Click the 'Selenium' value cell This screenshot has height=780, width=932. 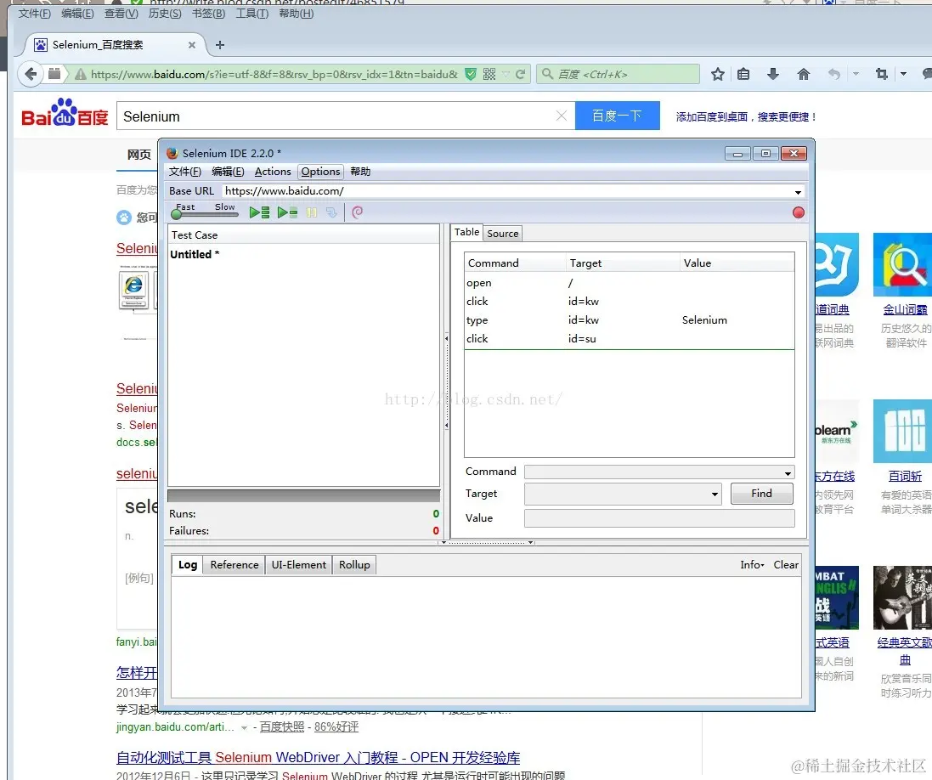(704, 320)
